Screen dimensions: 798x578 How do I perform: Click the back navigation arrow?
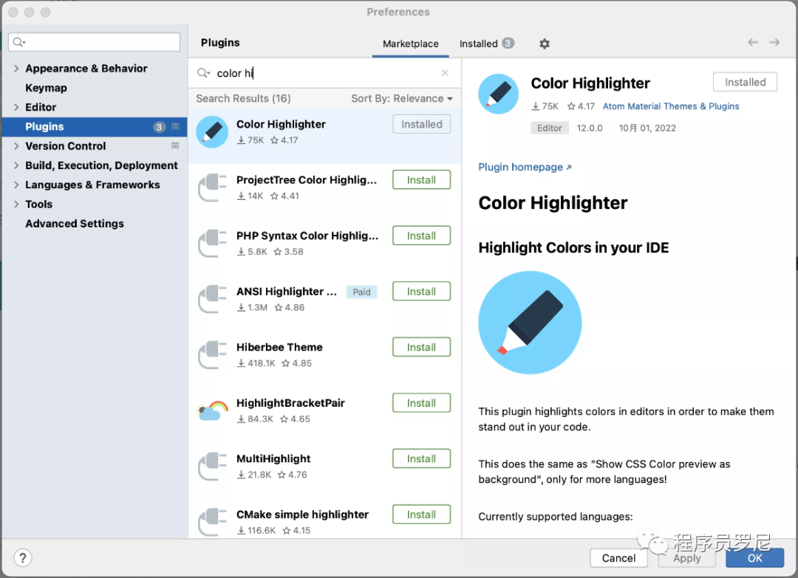pyautogui.click(x=753, y=42)
